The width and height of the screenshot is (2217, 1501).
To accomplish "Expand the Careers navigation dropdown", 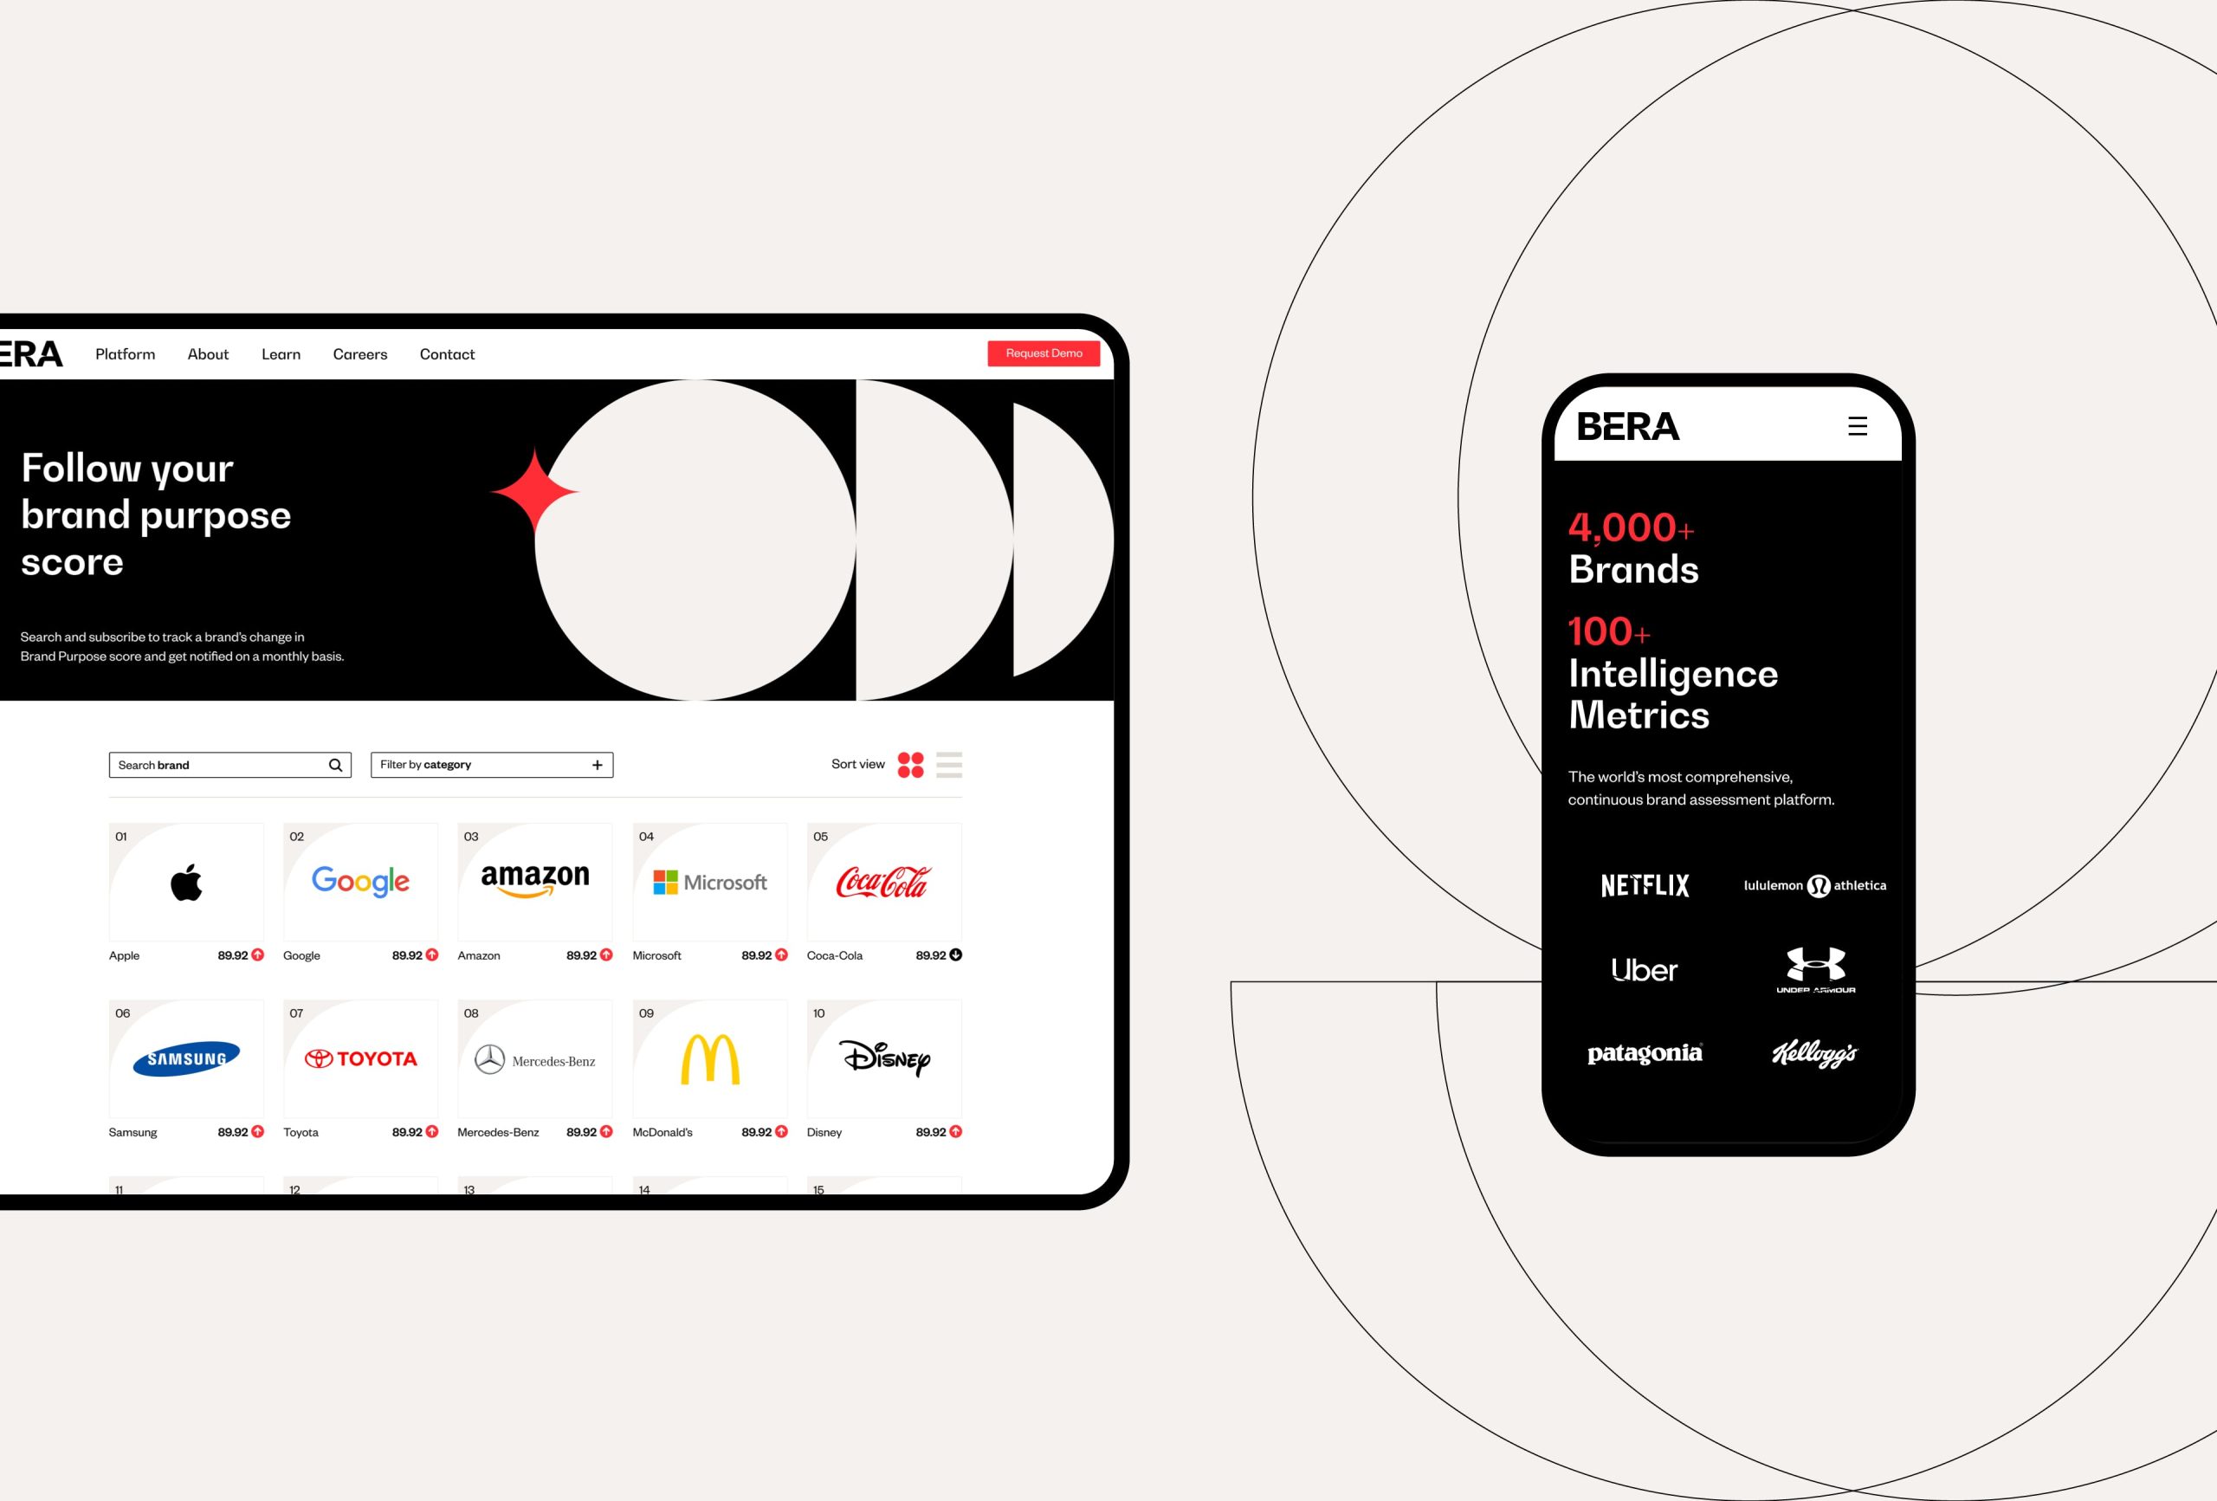I will tap(360, 353).
